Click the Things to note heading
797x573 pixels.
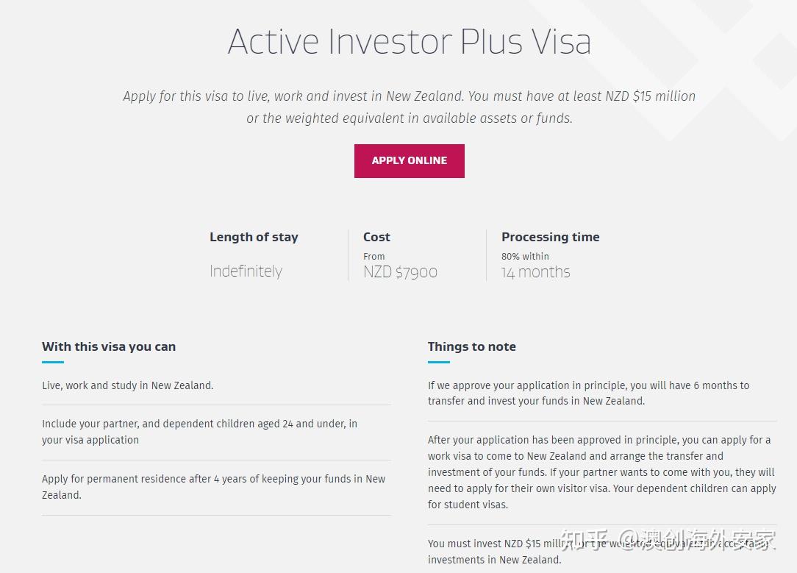click(x=472, y=346)
